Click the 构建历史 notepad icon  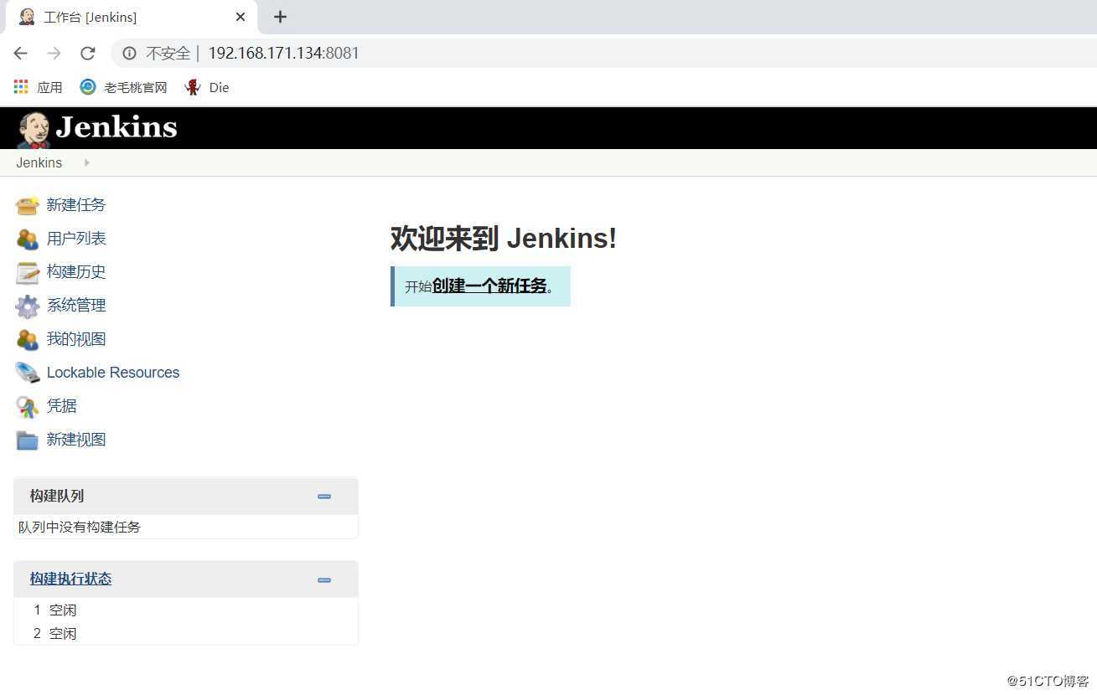27,272
